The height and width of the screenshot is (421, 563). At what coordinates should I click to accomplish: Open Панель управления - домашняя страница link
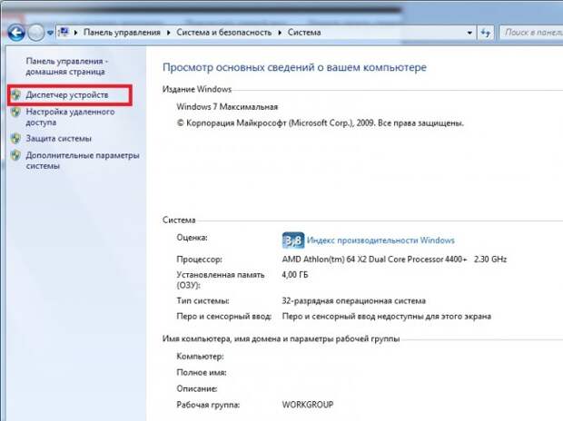click(67, 66)
